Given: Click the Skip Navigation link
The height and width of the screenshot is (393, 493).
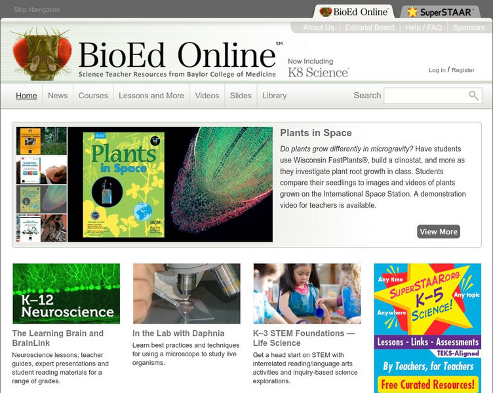Looking at the screenshot, I should pyautogui.click(x=37, y=9).
